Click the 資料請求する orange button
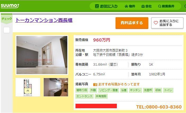186x113 pixels. [132, 23]
